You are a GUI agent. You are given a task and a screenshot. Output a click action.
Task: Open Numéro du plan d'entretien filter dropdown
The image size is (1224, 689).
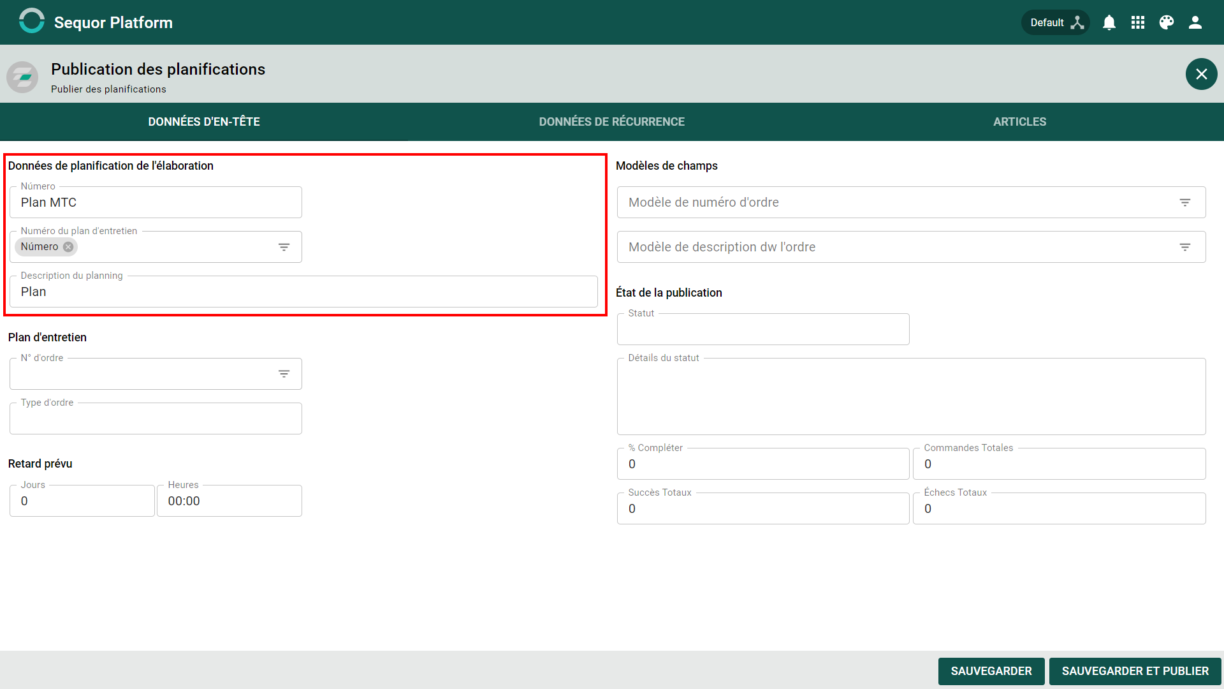pos(284,247)
